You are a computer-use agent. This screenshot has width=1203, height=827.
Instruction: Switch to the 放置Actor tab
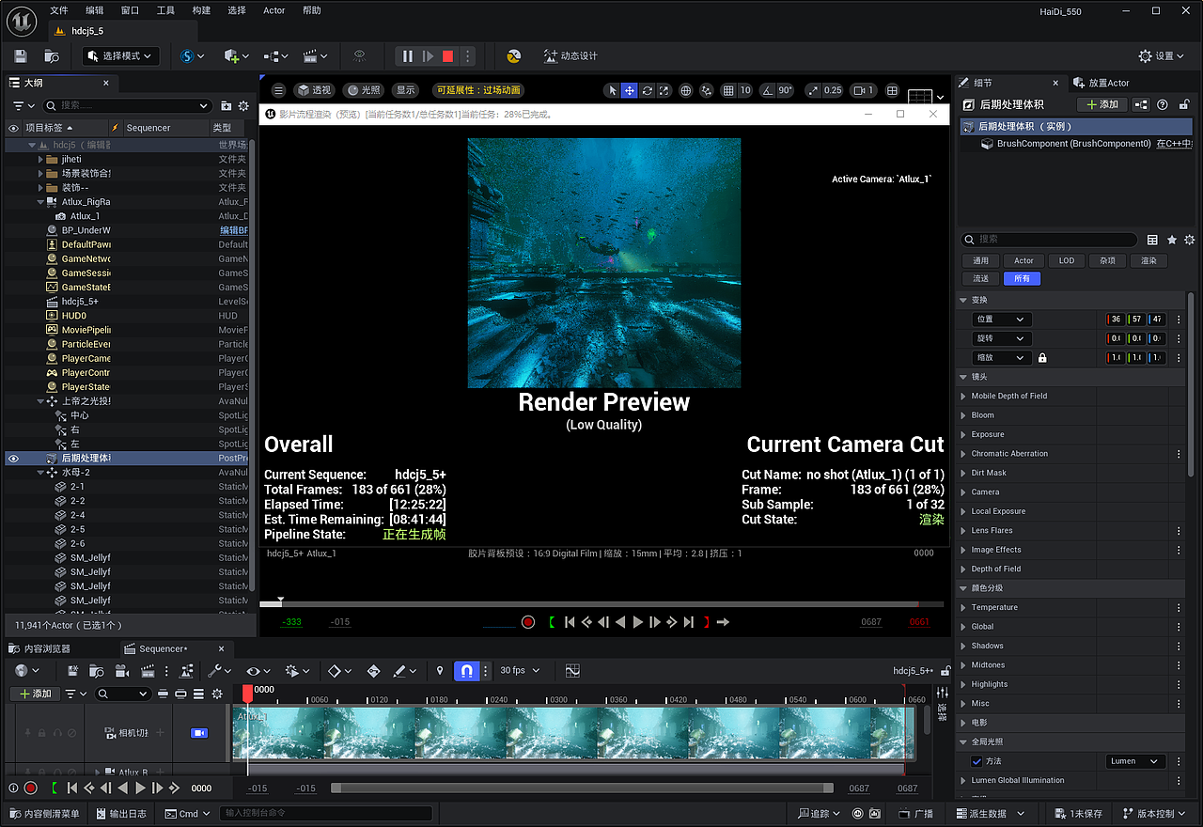(1101, 83)
